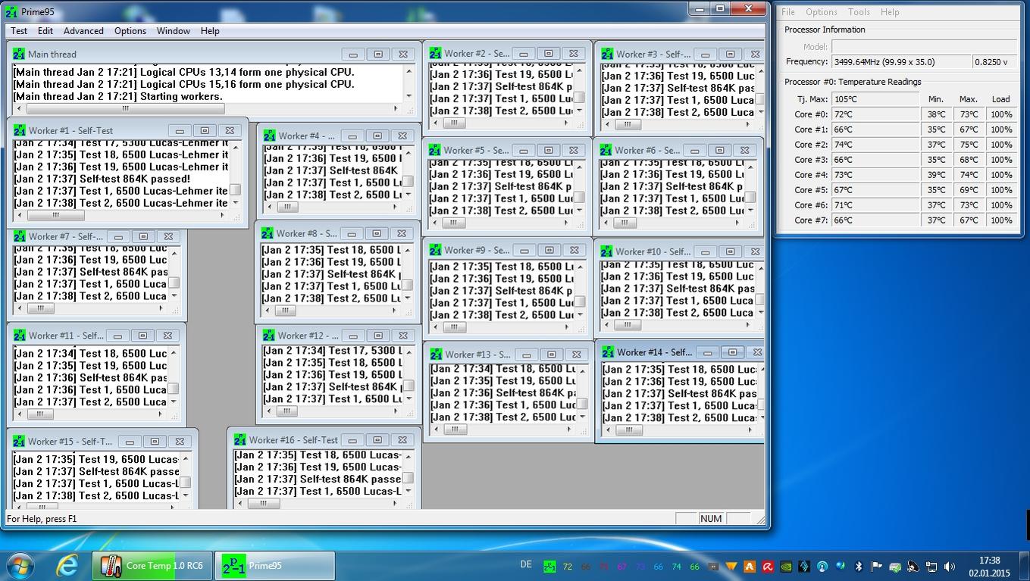Click Core #4 temperature 73°C

(875, 175)
